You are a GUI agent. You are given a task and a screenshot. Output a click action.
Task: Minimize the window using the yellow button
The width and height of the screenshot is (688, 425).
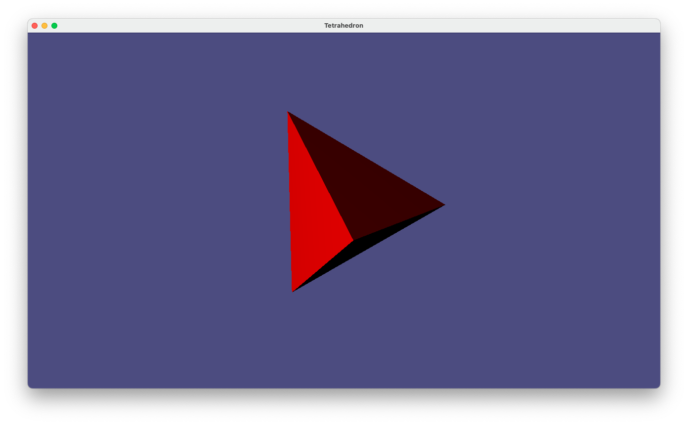pos(44,26)
